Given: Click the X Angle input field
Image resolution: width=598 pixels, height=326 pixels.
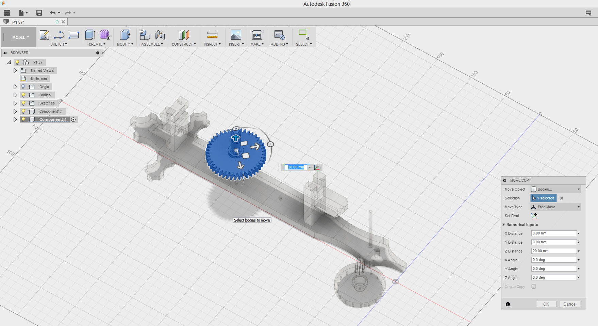Looking at the screenshot, I should coord(554,260).
